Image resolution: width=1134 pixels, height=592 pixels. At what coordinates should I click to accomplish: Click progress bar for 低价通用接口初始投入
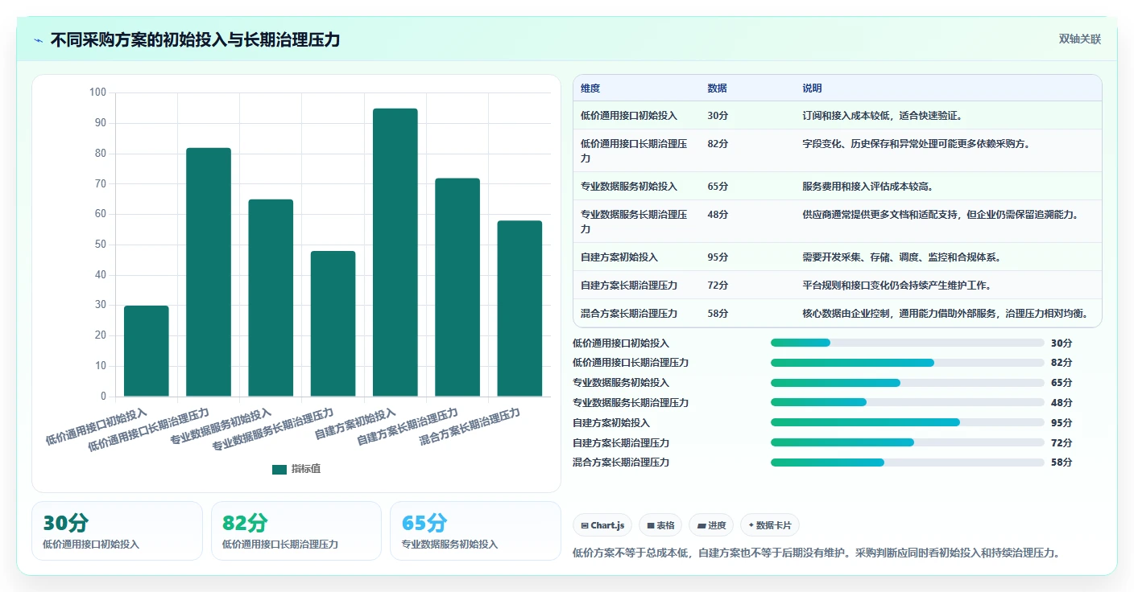coord(907,343)
